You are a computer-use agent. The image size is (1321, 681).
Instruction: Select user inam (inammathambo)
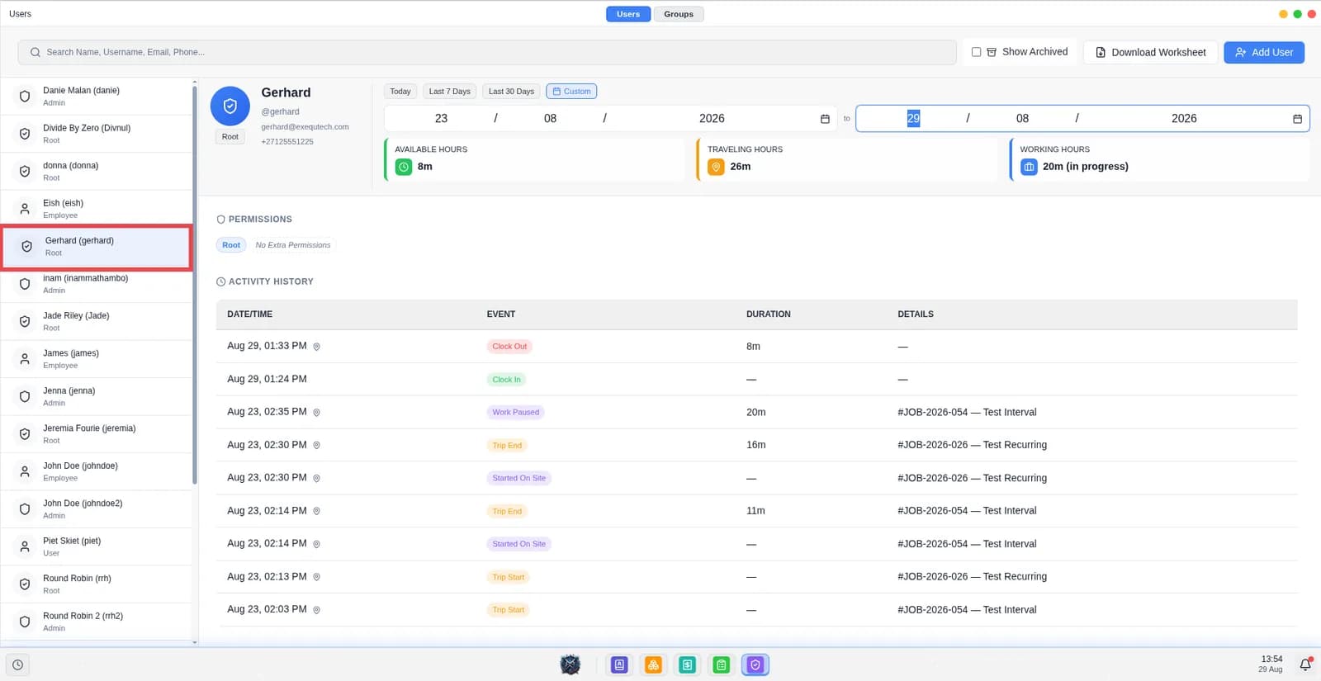click(96, 284)
